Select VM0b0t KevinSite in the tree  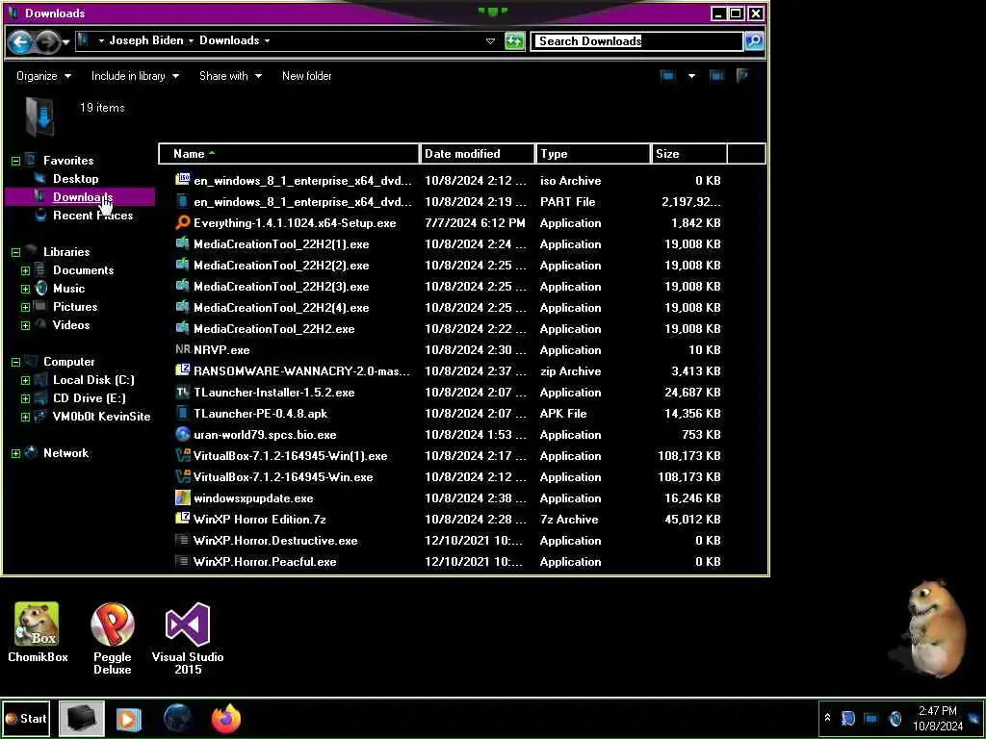click(101, 417)
